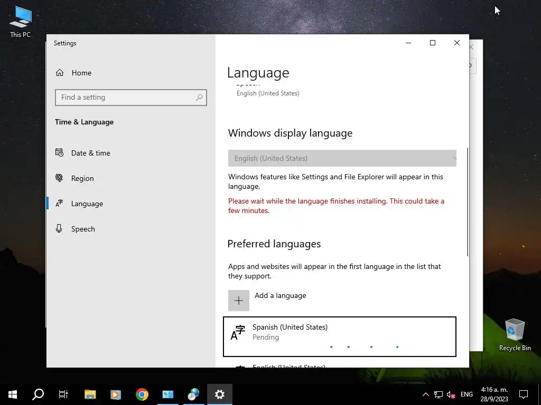Focus the Find a setting search box
Image resolution: width=541 pixels, height=405 pixels.
pyautogui.click(x=131, y=98)
